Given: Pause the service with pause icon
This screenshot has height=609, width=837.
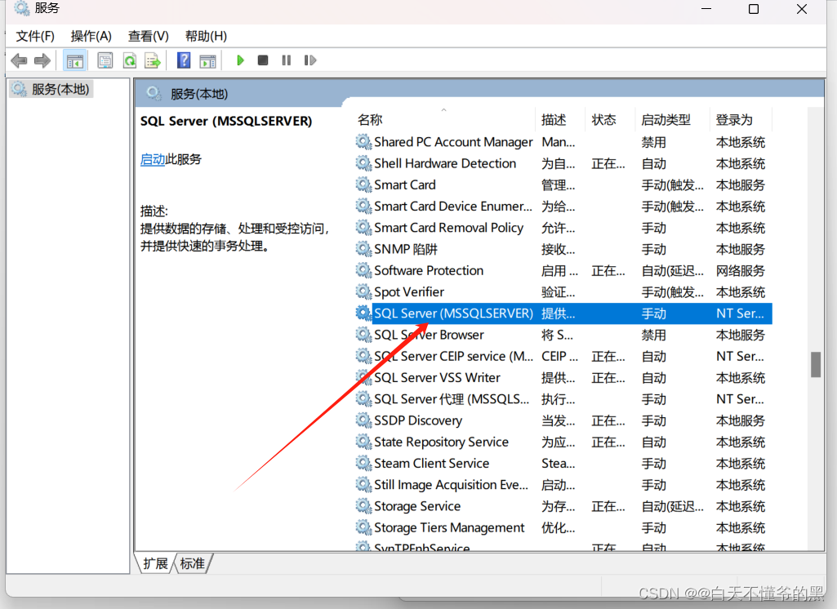Looking at the screenshot, I should click(286, 60).
